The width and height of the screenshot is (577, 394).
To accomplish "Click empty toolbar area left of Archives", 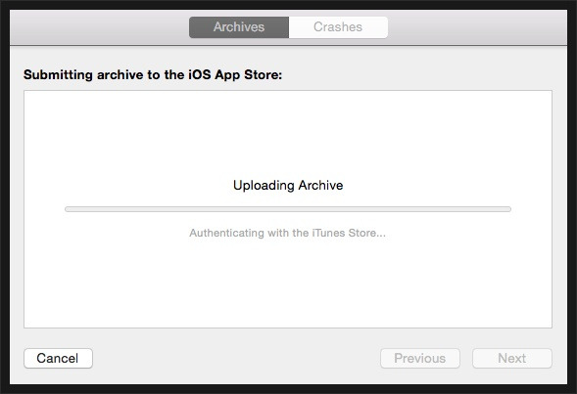I will pyautogui.click(x=99, y=27).
